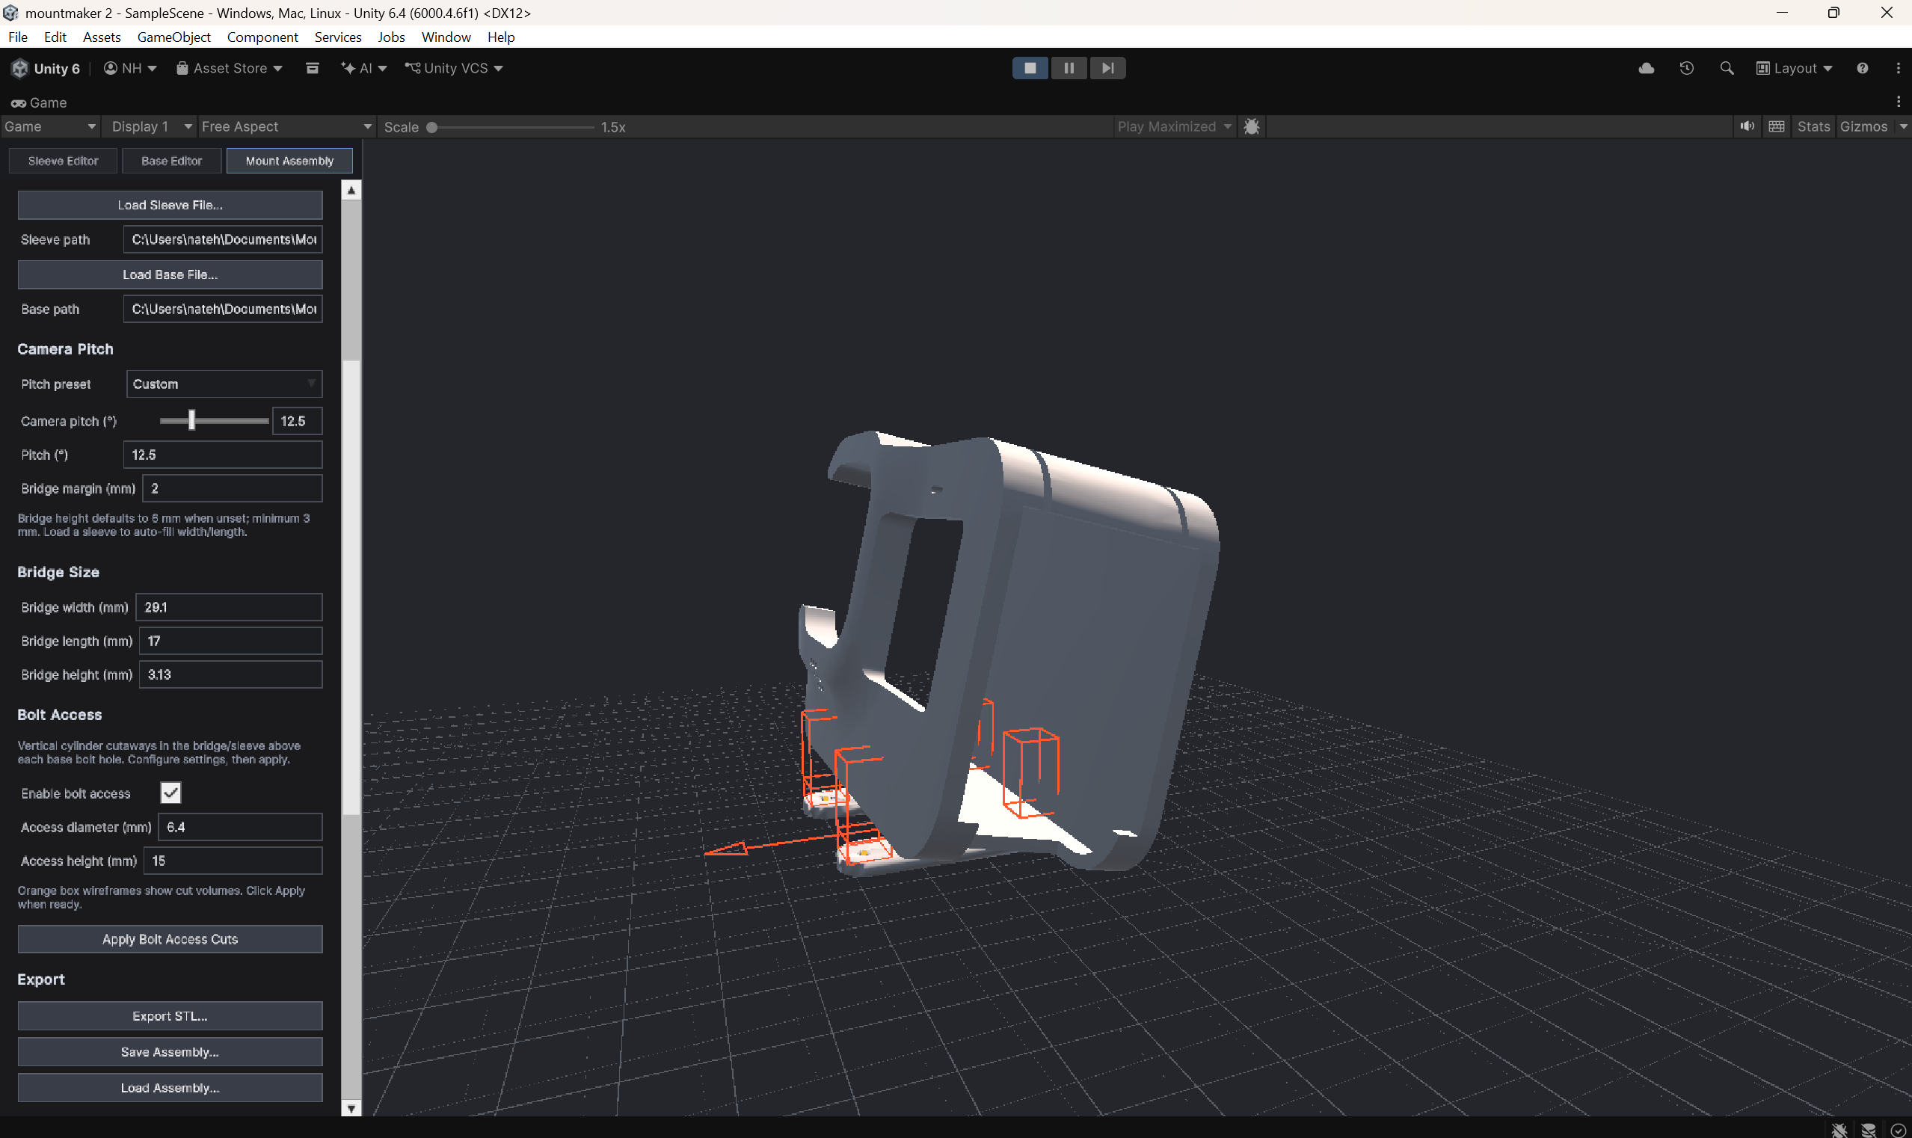This screenshot has width=1912, height=1138.
Task: Open the Free Aspect ratio dropdown
Action: [286, 126]
